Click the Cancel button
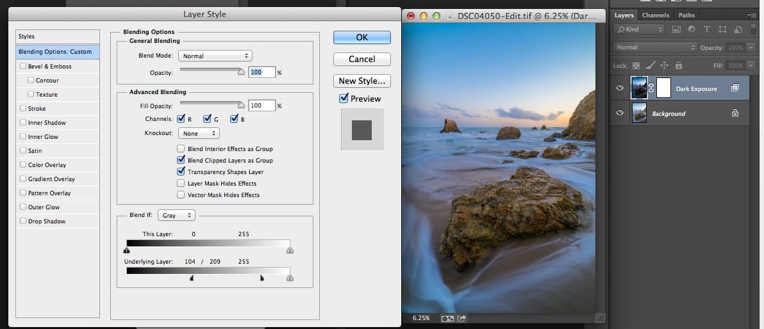The width and height of the screenshot is (764, 329). [x=362, y=59]
